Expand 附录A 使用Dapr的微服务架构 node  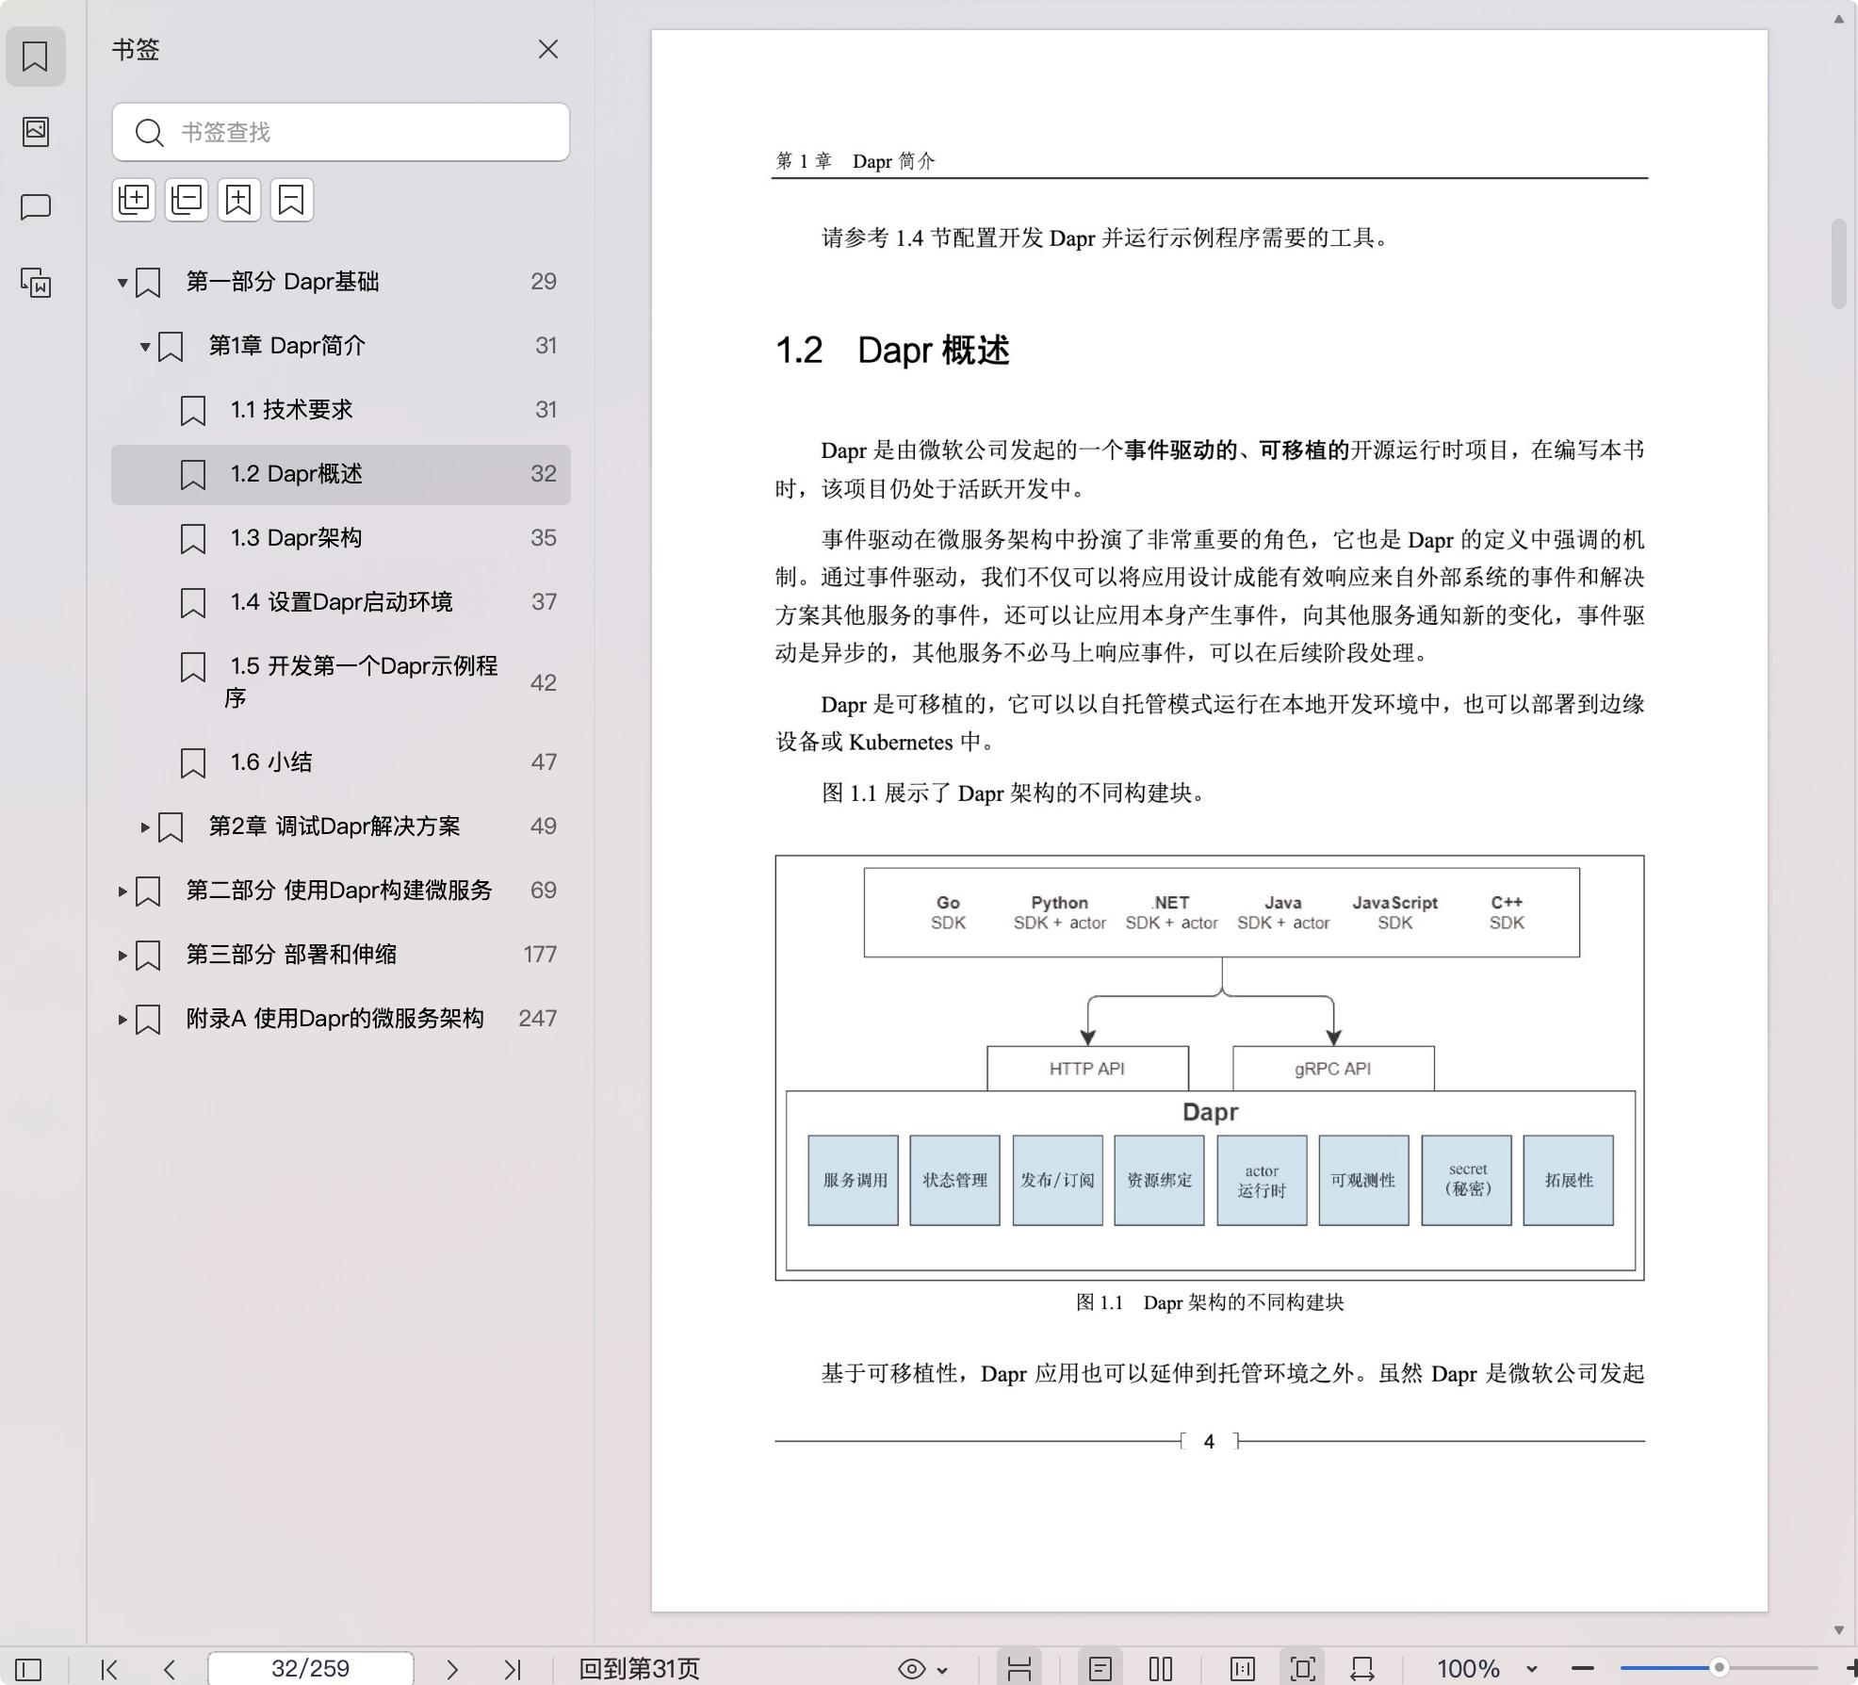[x=122, y=1019]
